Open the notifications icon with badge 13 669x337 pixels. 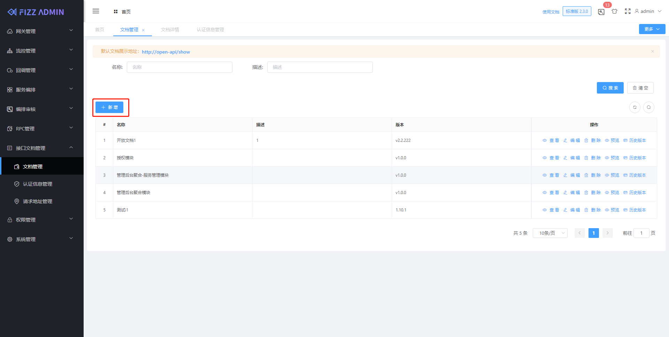tap(601, 12)
